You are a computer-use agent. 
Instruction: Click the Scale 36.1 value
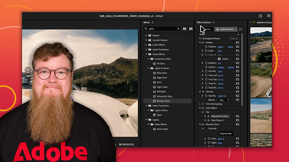[220, 51]
